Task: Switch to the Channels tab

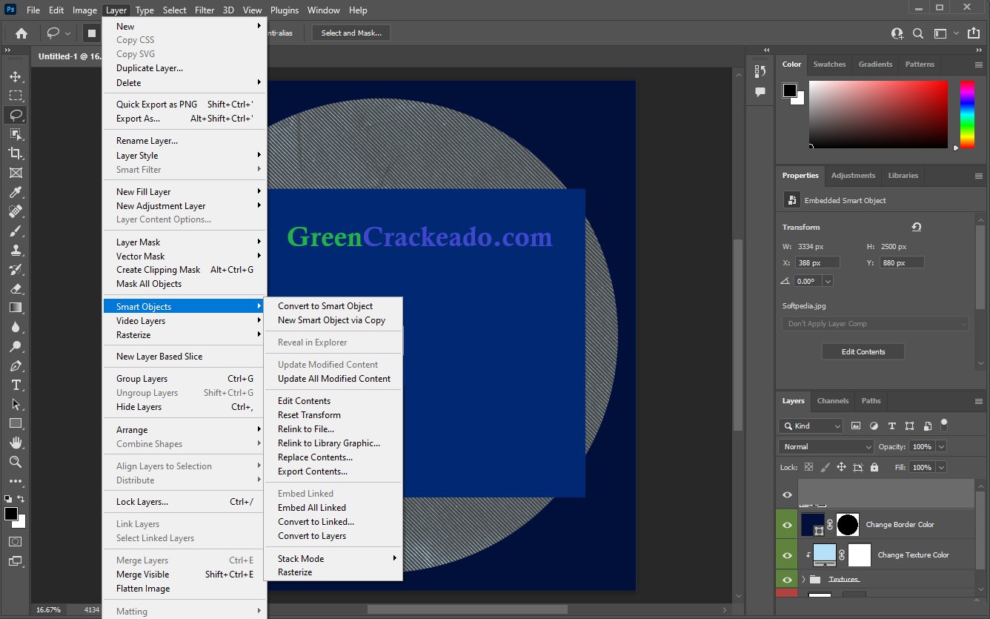Action: click(833, 400)
